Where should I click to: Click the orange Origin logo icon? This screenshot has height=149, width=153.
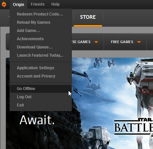click(4, 5)
